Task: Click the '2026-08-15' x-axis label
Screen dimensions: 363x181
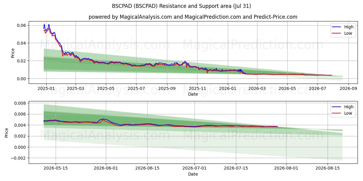Action: [328, 169]
